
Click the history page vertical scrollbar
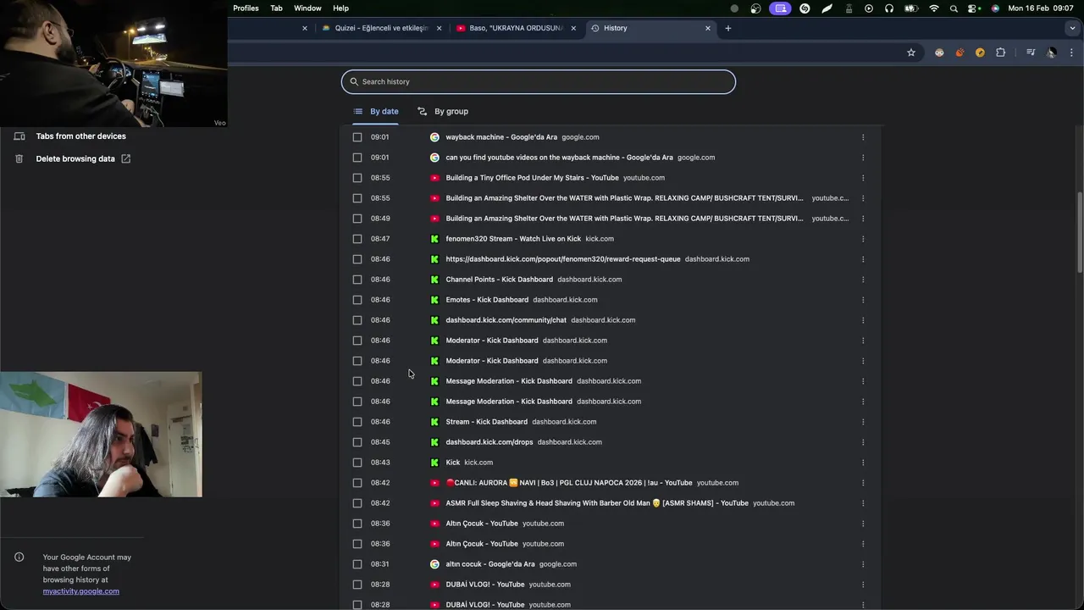tap(1079, 232)
